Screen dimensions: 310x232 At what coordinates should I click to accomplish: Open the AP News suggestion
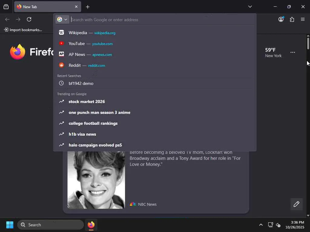click(155, 54)
